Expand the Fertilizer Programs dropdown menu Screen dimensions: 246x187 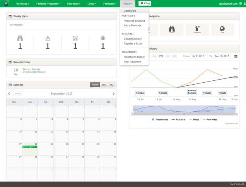pyautogui.click(x=48, y=3)
